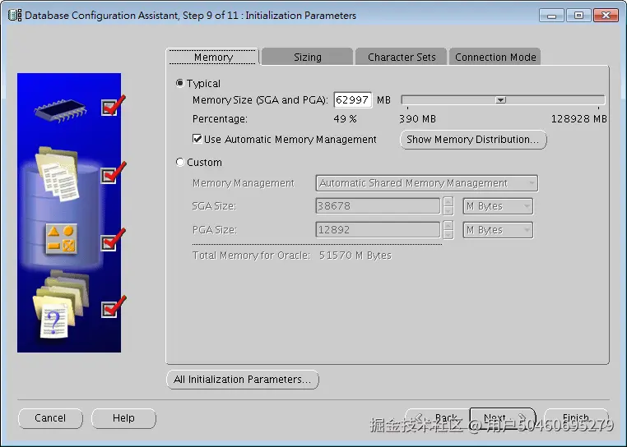Open the Memory Management dropdown
627x447 pixels.
(x=427, y=183)
